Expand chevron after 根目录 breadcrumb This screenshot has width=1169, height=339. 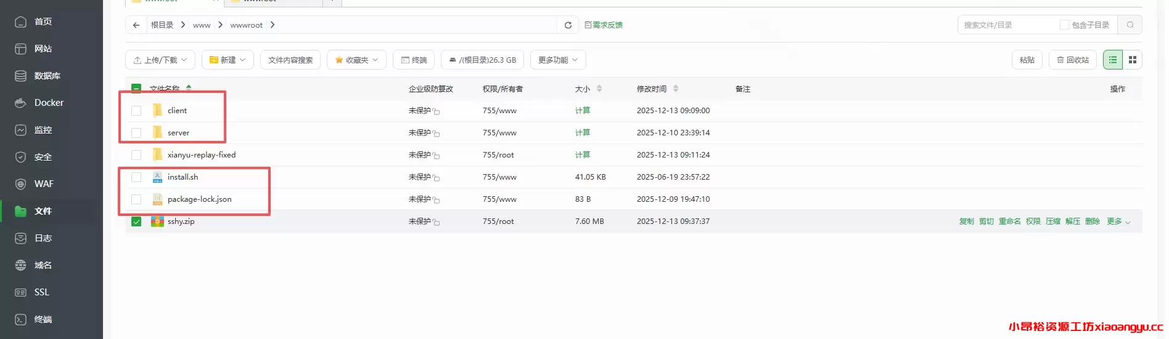tap(183, 25)
